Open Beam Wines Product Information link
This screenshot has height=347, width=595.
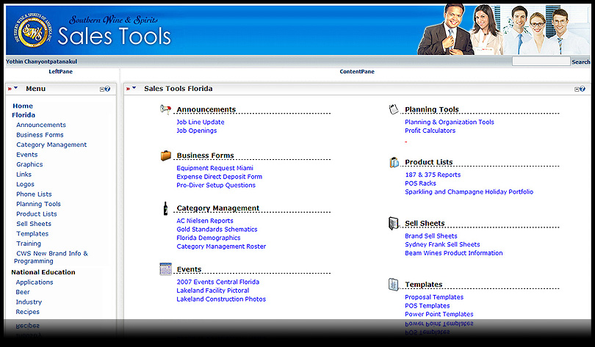pos(454,253)
